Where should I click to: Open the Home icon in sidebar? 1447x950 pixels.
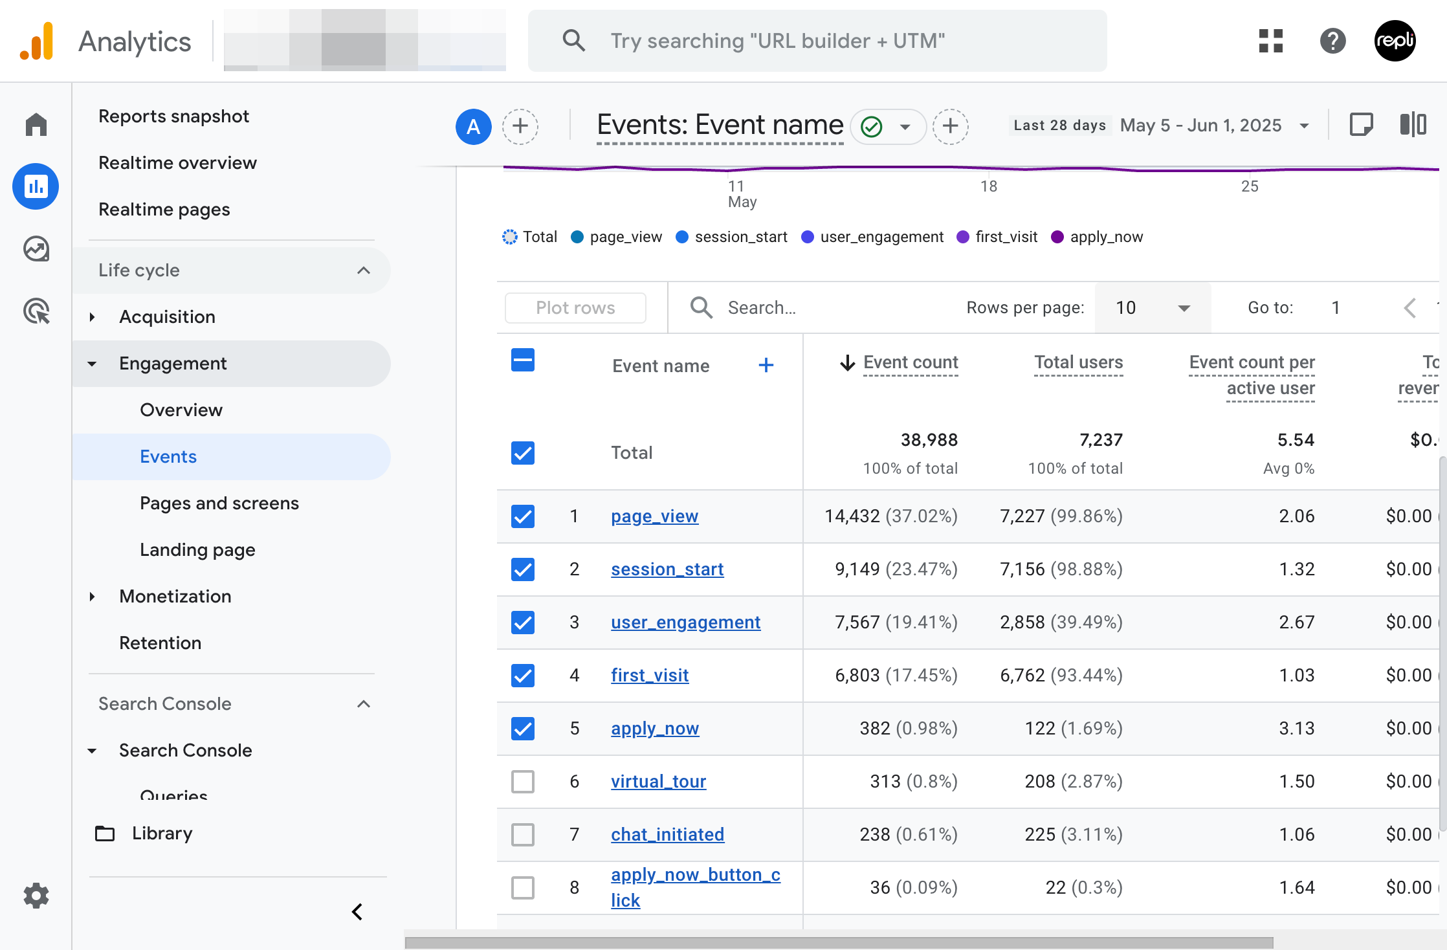[x=36, y=124]
